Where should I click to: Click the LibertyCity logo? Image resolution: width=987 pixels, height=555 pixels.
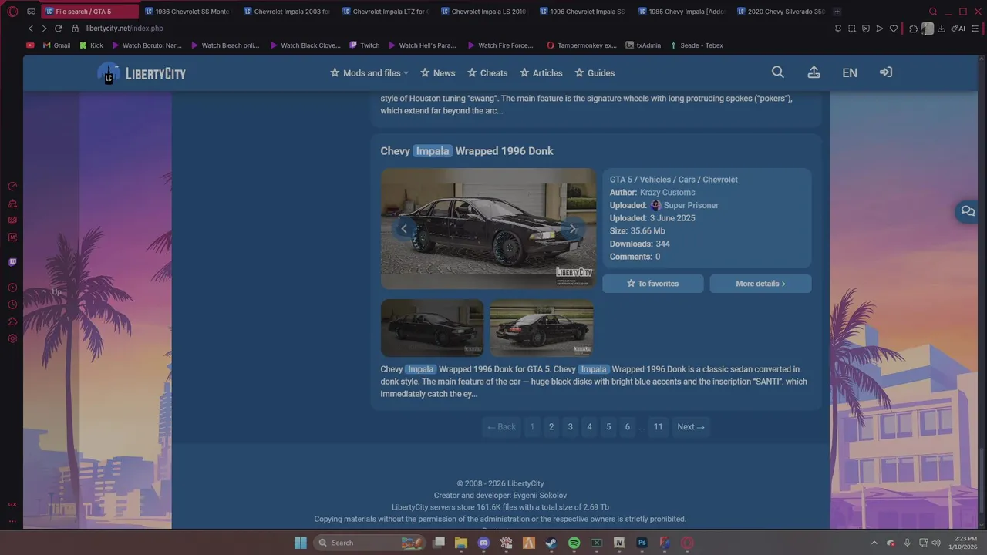click(142, 73)
